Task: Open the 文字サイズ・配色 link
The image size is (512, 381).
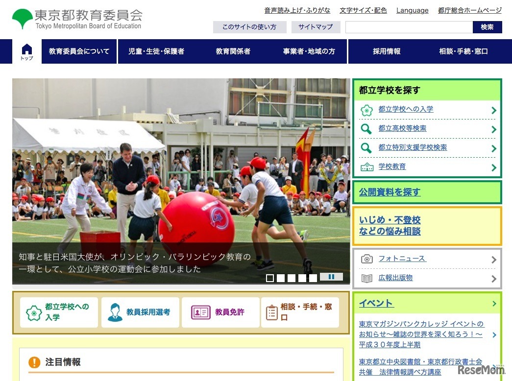Action: 363,10
